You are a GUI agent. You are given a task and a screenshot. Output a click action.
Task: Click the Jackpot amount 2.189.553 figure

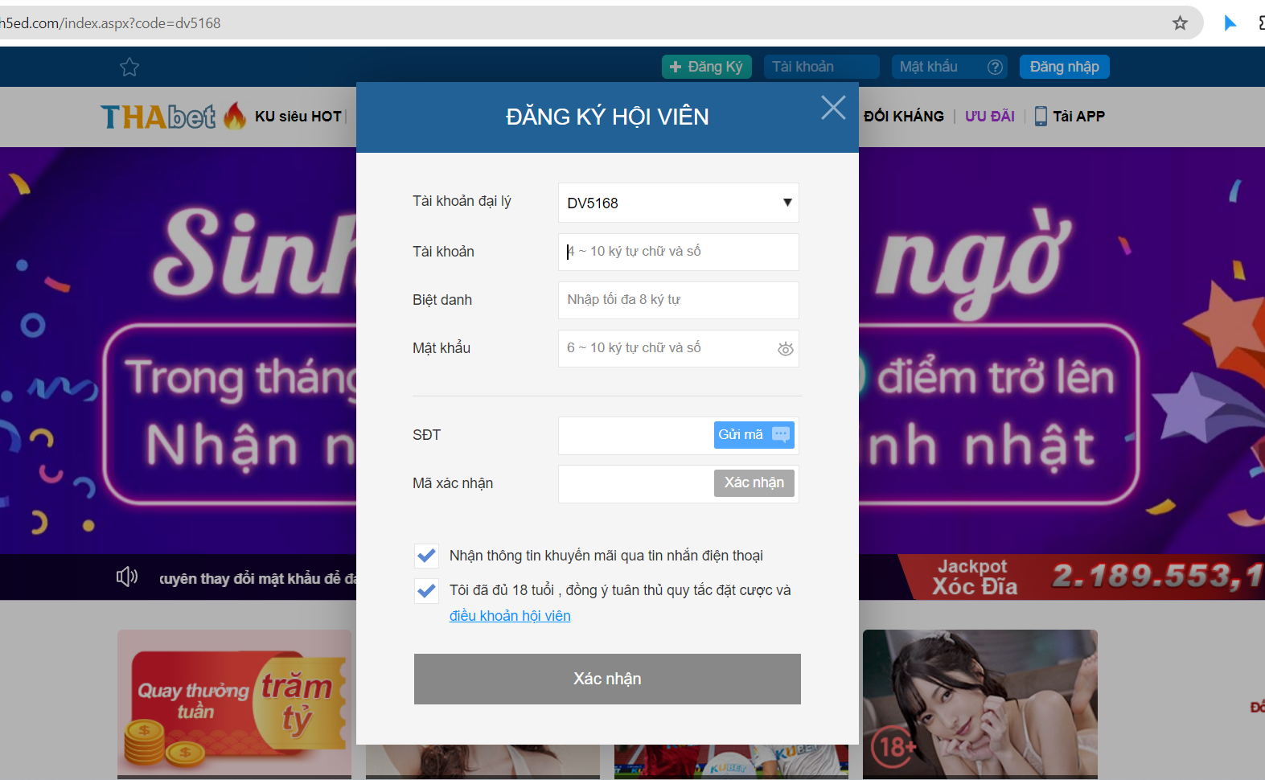click(1158, 577)
